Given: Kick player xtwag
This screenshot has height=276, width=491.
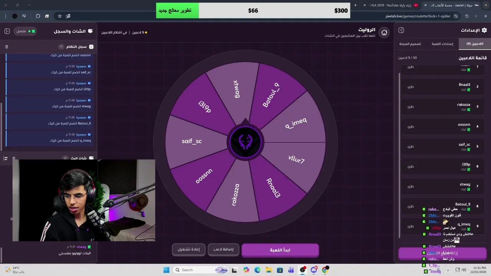Looking at the screenshot, I should tap(410, 186).
